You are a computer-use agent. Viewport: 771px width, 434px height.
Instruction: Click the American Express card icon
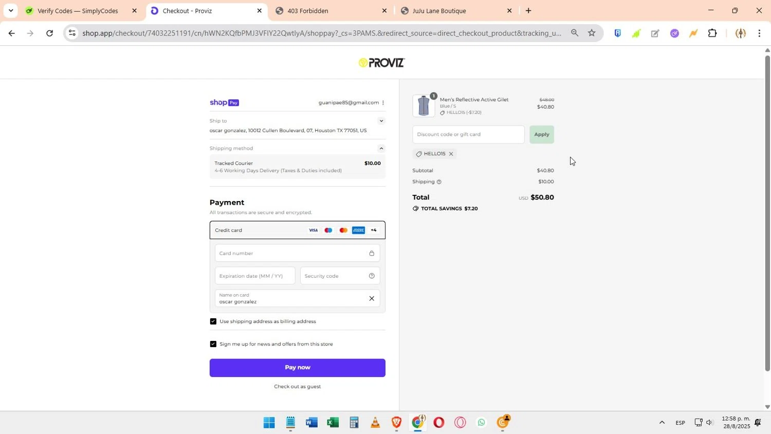tap(358, 230)
